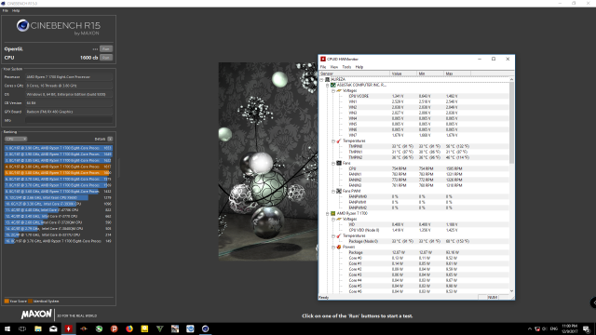This screenshot has height=335, width=596.
Task: Click the Value column header in HWMonitor
Action: pos(403,74)
